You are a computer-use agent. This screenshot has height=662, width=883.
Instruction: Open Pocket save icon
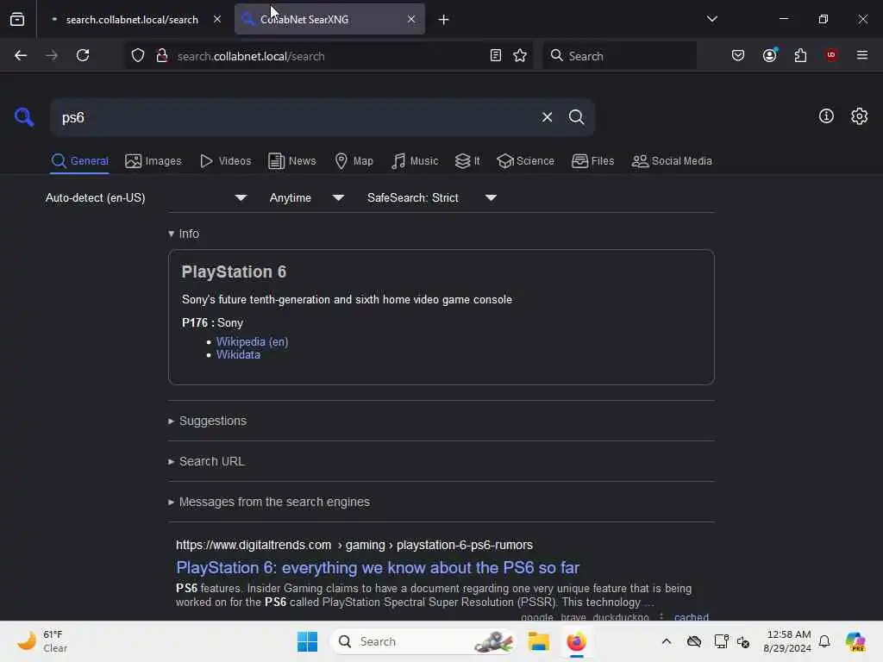738,56
